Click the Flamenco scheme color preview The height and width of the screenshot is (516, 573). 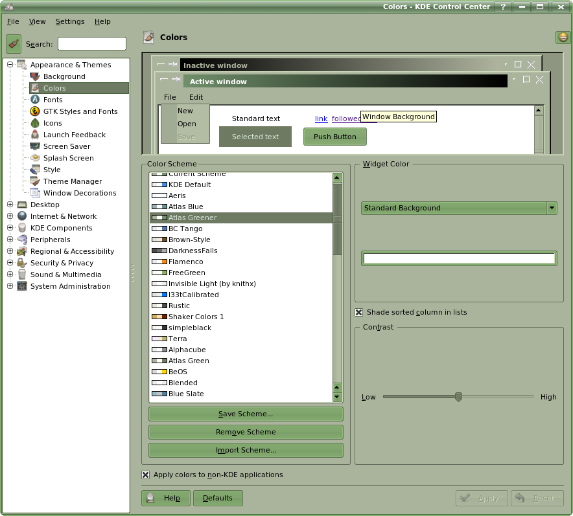coord(159,262)
